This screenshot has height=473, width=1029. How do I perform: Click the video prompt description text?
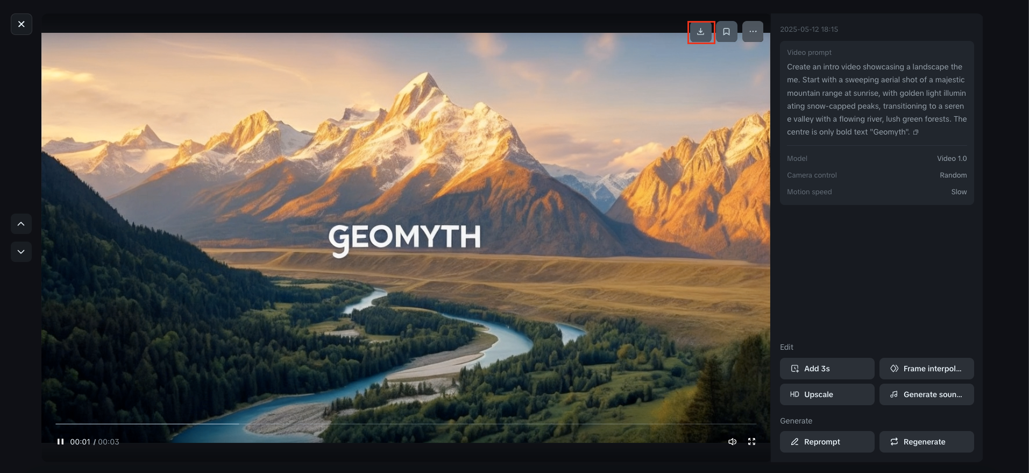[877, 100]
